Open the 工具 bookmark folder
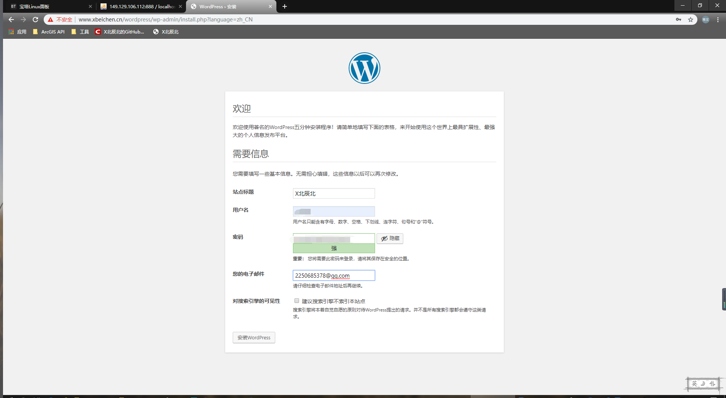Image resolution: width=726 pixels, height=398 pixels. (x=80, y=32)
